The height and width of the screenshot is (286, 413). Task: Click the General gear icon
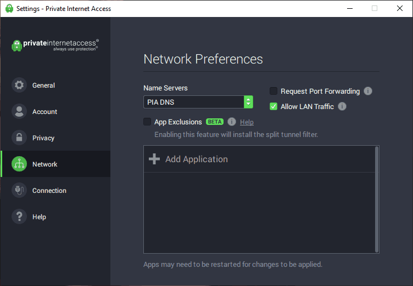click(x=19, y=85)
